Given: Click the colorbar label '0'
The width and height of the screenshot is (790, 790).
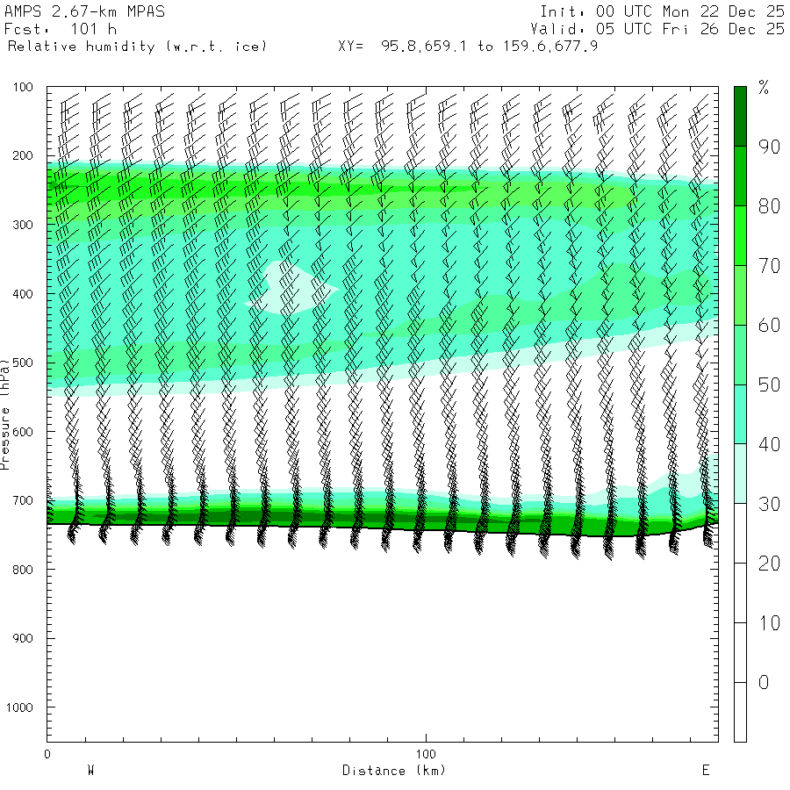Looking at the screenshot, I should coord(764,683).
